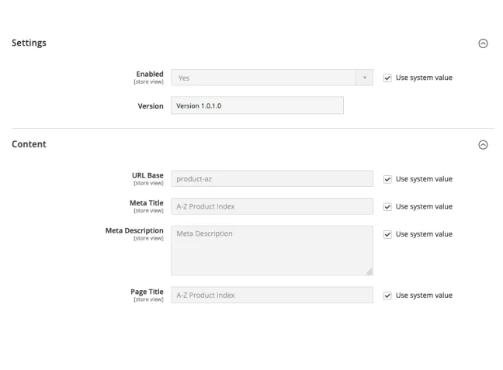This screenshot has width=503, height=370.
Task: Focus the Meta Description text area
Action: pos(272,250)
